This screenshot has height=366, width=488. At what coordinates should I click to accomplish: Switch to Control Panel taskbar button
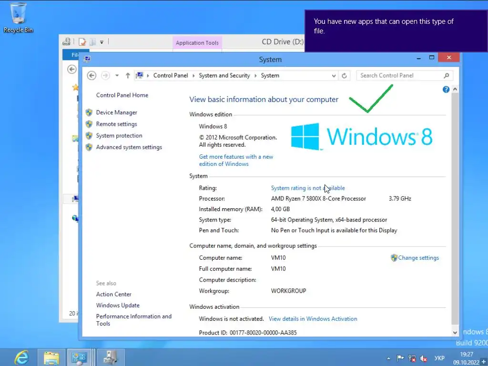click(x=79, y=357)
